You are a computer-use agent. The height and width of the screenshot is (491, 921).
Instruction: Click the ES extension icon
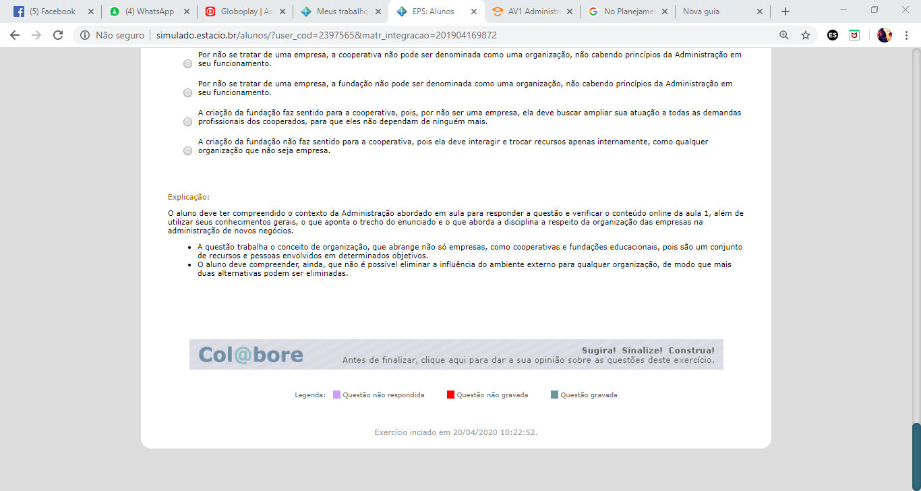833,35
